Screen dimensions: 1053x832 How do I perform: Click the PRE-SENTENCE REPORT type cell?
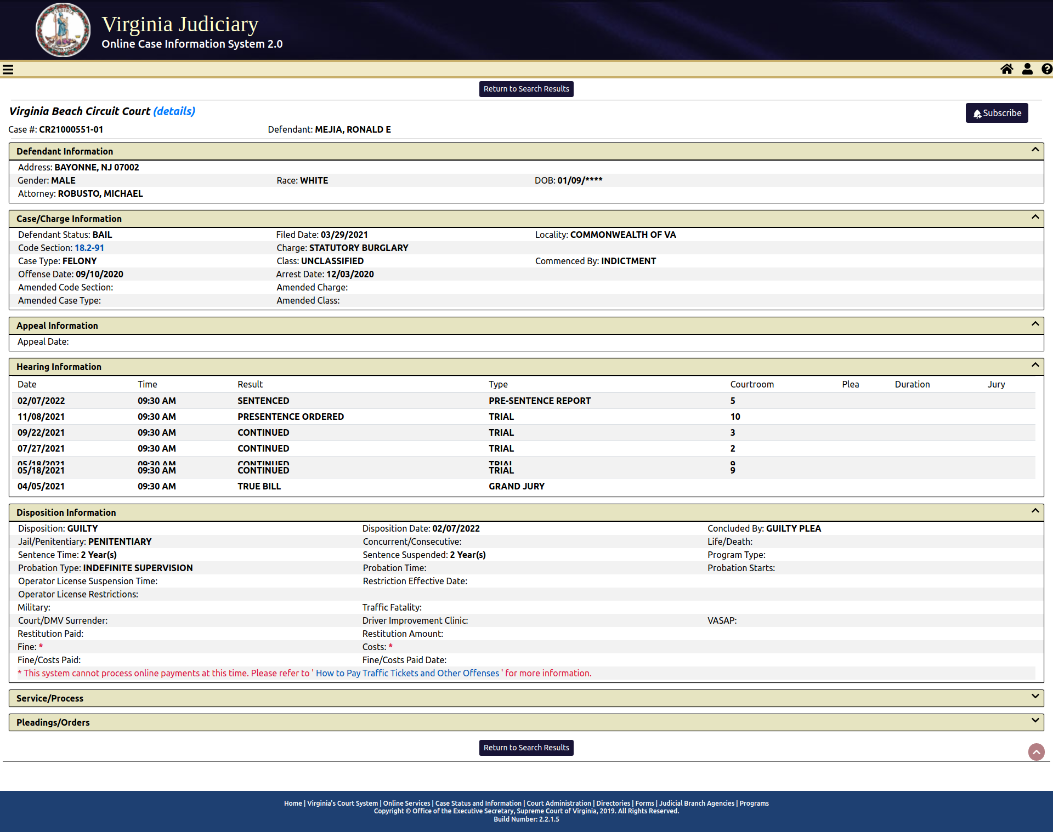click(540, 401)
